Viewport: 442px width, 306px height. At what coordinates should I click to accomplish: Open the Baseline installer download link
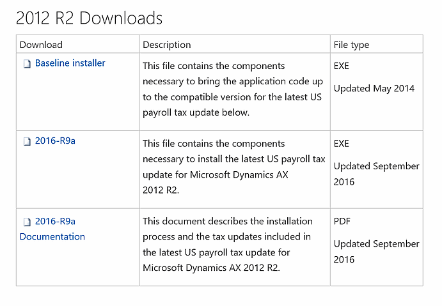pos(70,63)
